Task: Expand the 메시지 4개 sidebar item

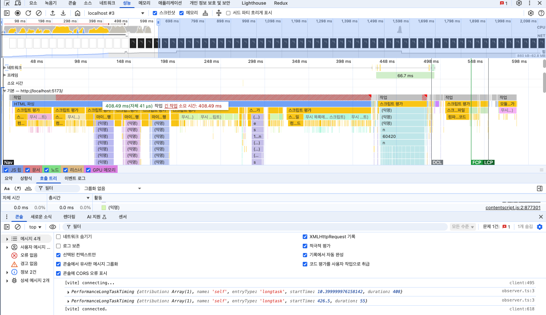Action: click(x=7, y=239)
